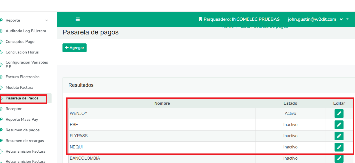Edit the PSE gateway pencil icon
The width and height of the screenshot is (355, 163).
[339, 125]
